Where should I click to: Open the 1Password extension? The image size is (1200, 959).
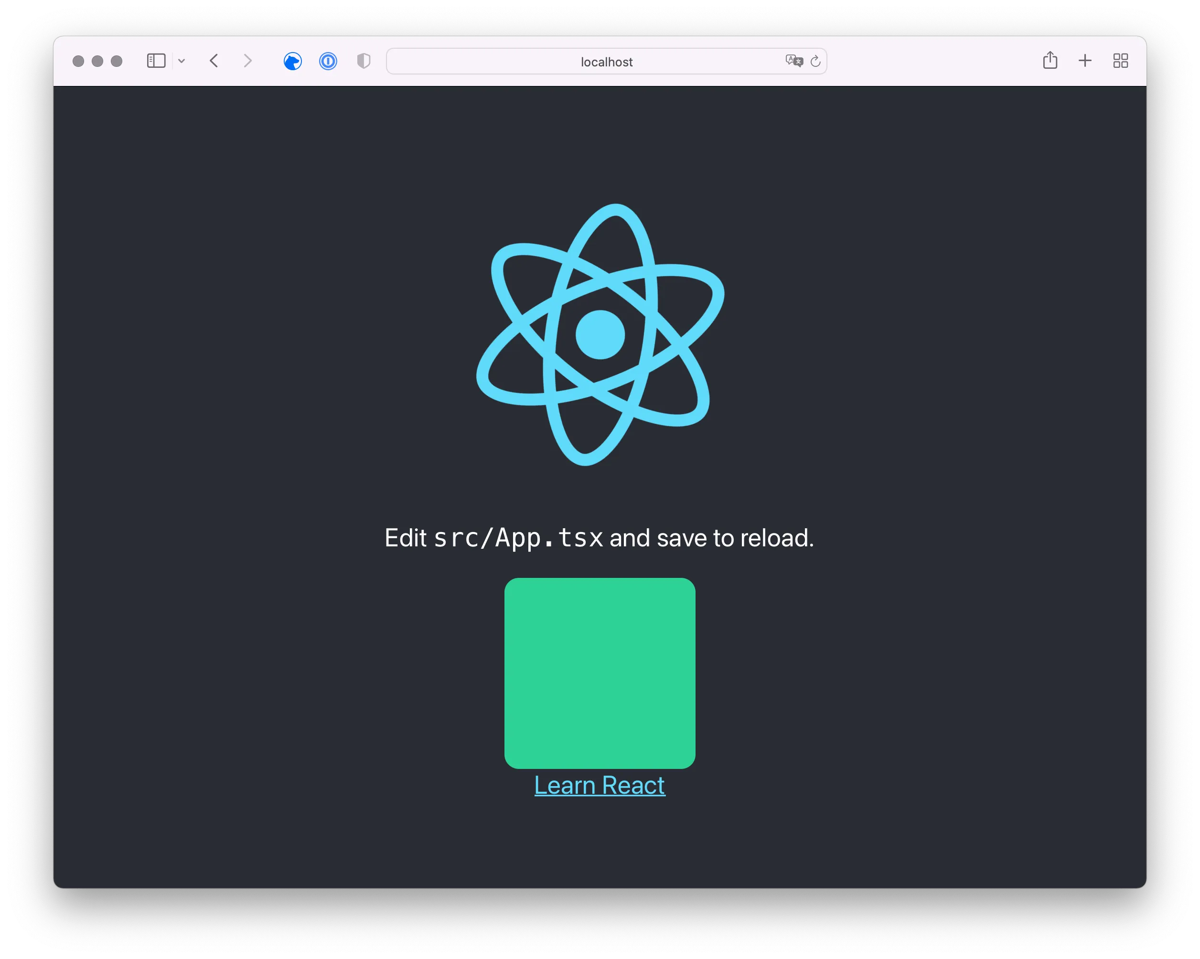[x=328, y=61]
